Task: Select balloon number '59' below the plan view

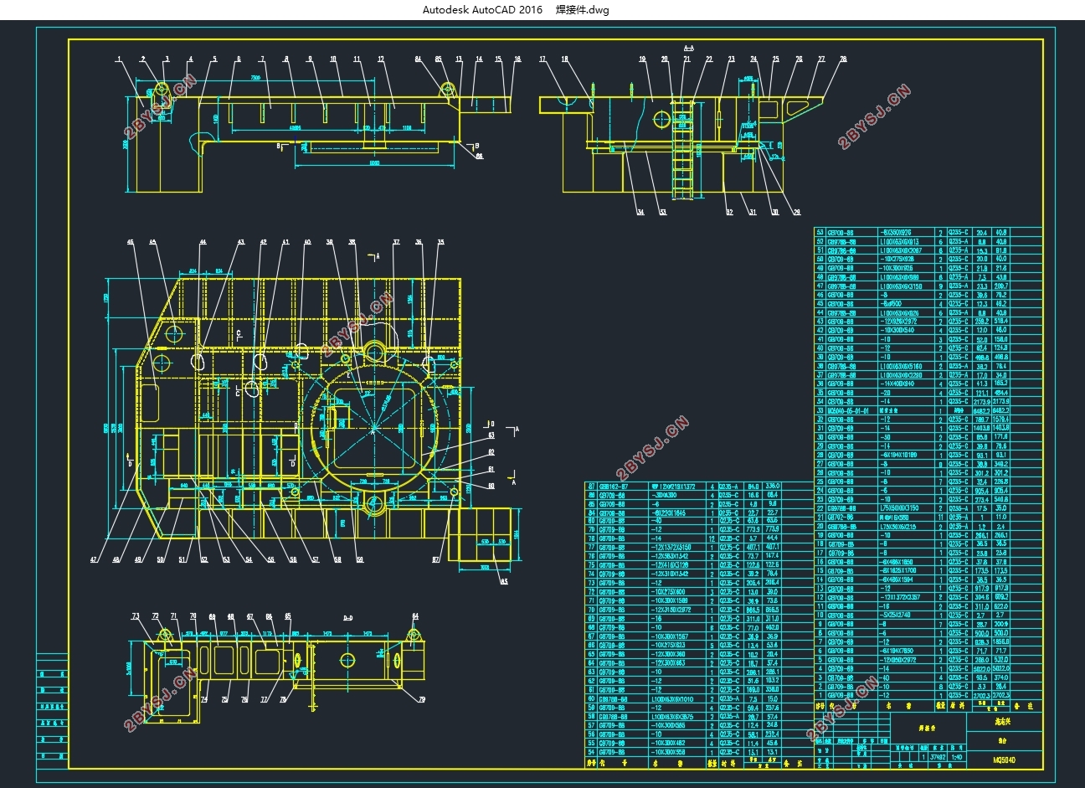Action: 359,559
